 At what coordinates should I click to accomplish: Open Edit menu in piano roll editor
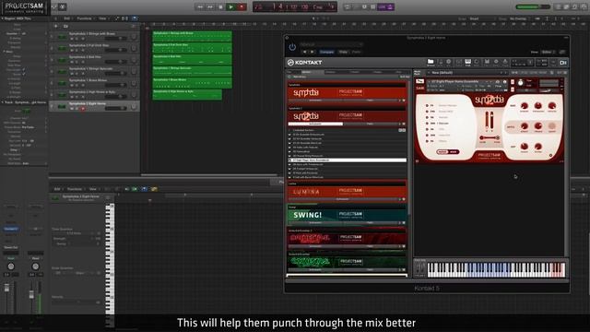pyautogui.click(x=57, y=189)
